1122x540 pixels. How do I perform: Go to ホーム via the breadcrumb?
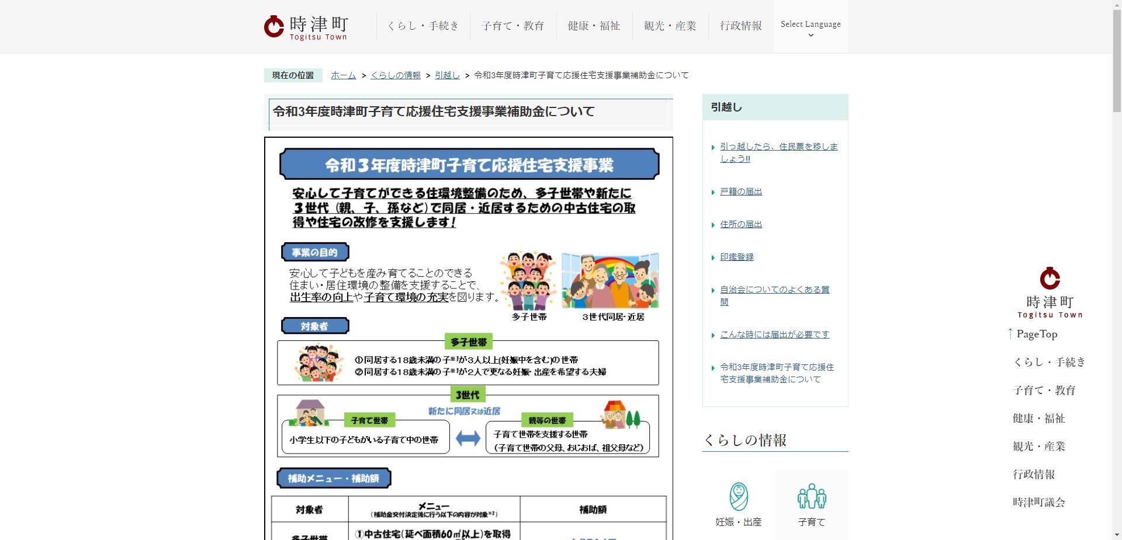(x=343, y=75)
